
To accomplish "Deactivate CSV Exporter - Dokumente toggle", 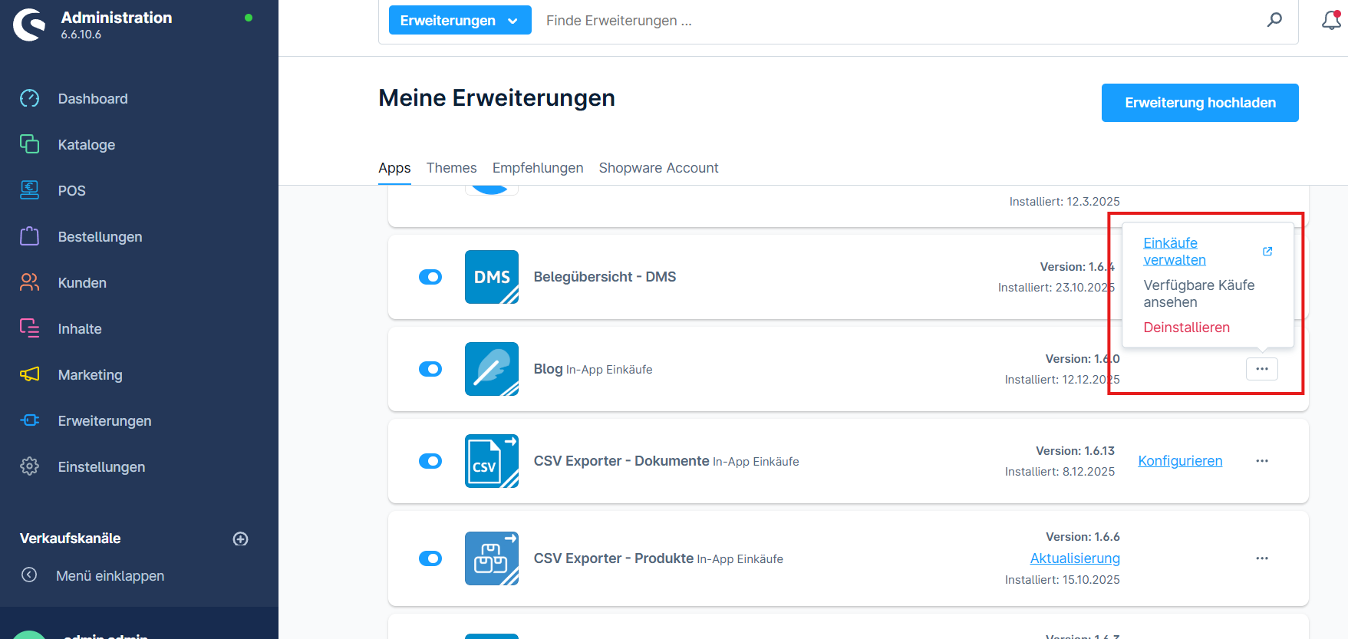I will point(430,461).
